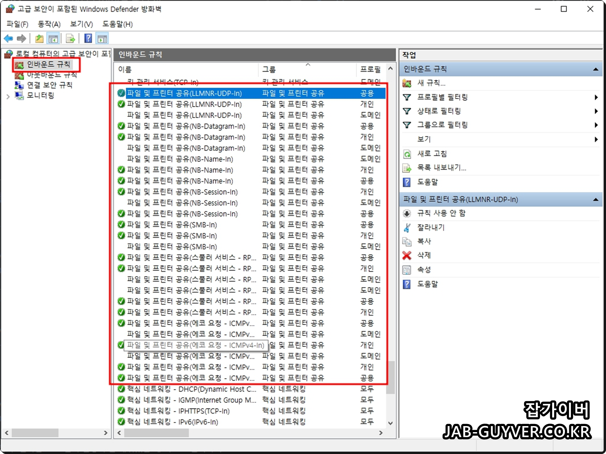Collapse the 인바운드 규칙 action section

click(596, 69)
